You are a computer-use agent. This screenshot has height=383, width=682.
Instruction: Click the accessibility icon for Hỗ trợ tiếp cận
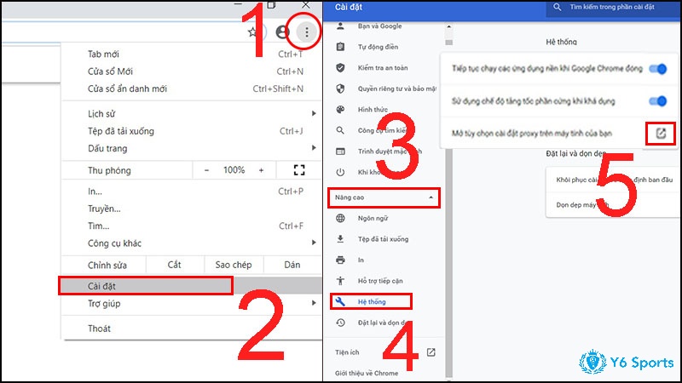pyautogui.click(x=340, y=281)
